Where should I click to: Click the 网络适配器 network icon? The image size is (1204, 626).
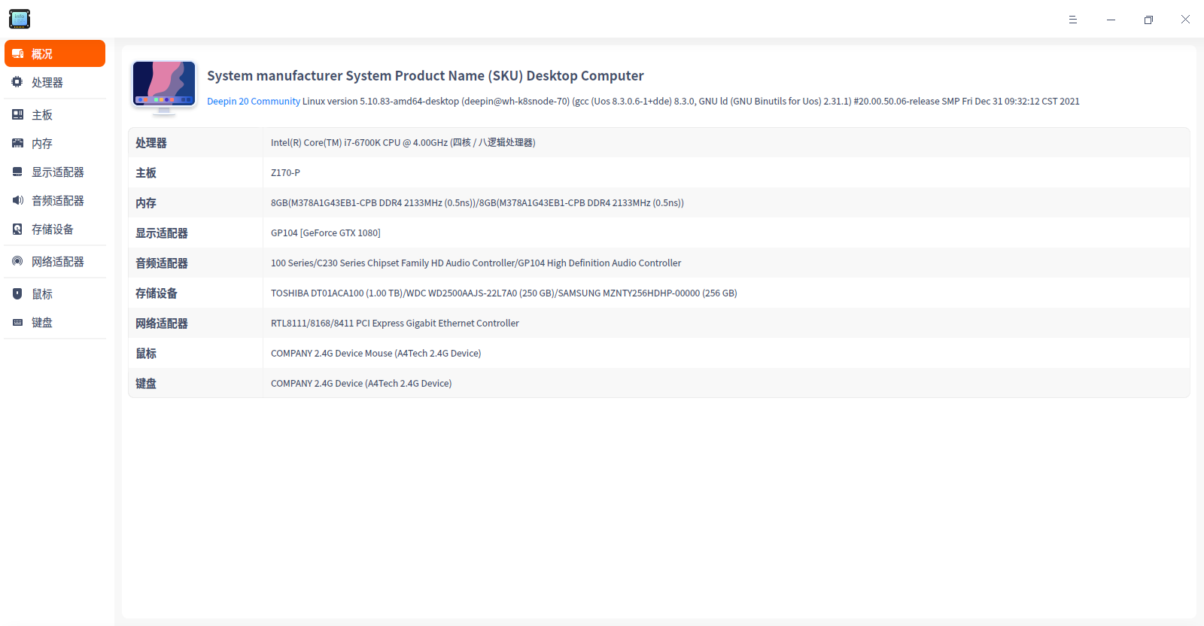coord(17,261)
